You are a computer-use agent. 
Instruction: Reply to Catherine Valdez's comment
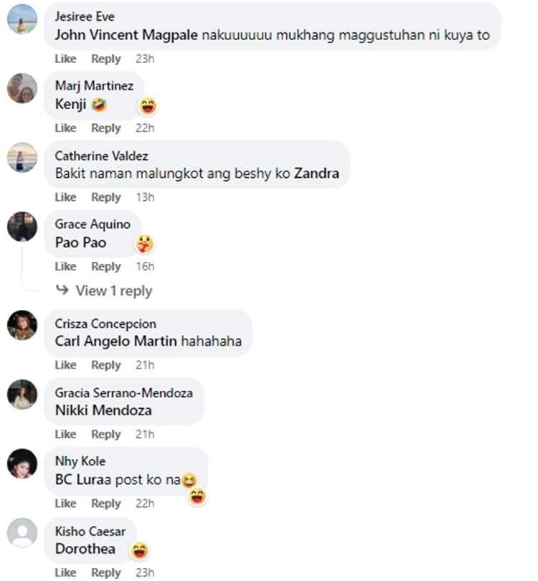[x=106, y=197]
